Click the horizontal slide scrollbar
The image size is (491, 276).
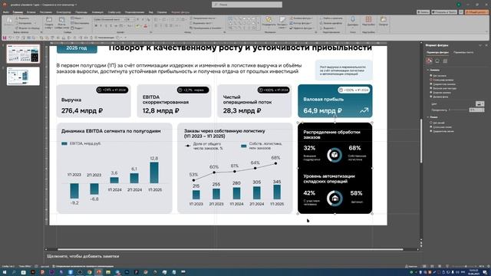click(x=230, y=249)
